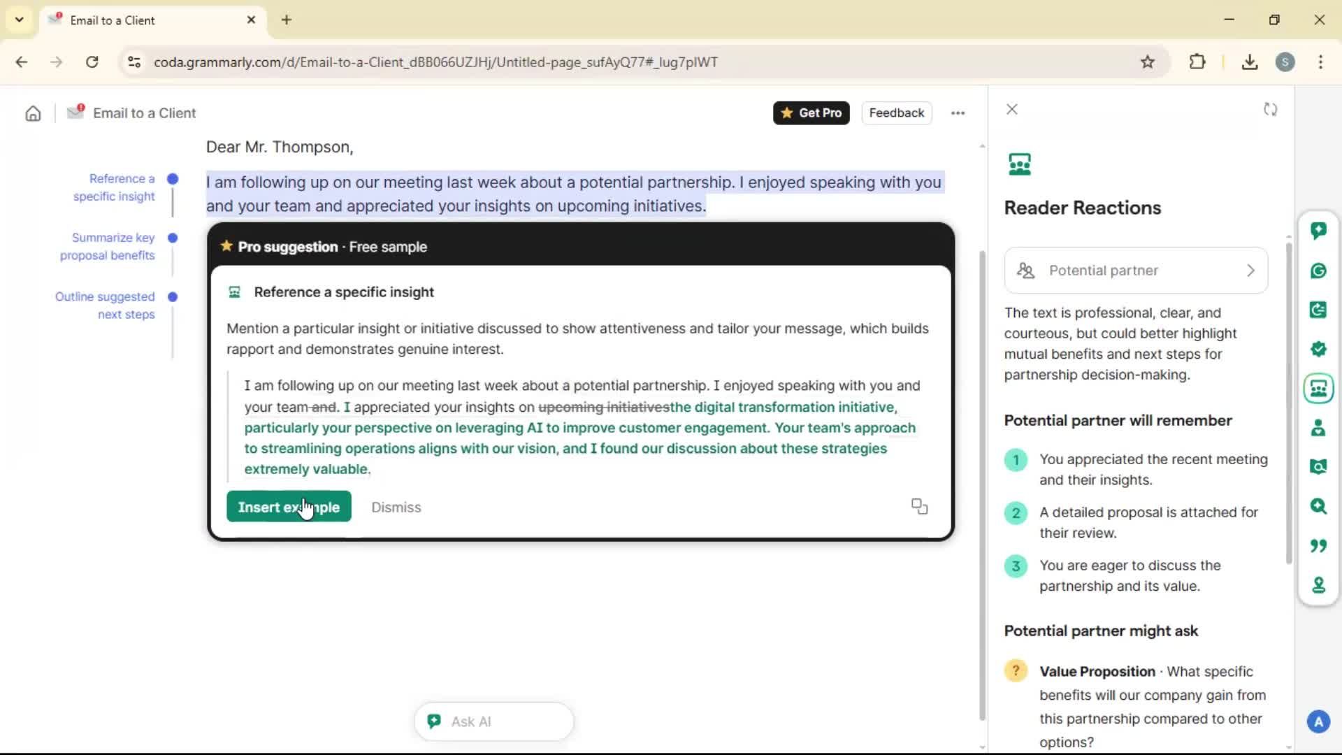Image resolution: width=1342 pixels, height=755 pixels.
Task: Open the quotation marks citation icon
Action: tap(1318, 545)
